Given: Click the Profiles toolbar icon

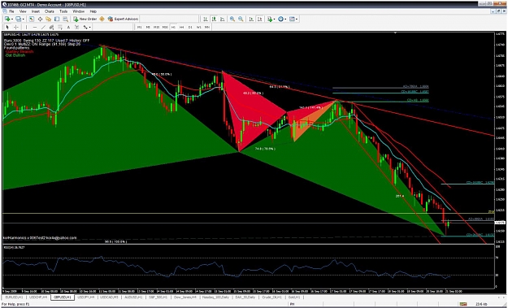Looking at the screenshot, I should (x=18, y=19).
